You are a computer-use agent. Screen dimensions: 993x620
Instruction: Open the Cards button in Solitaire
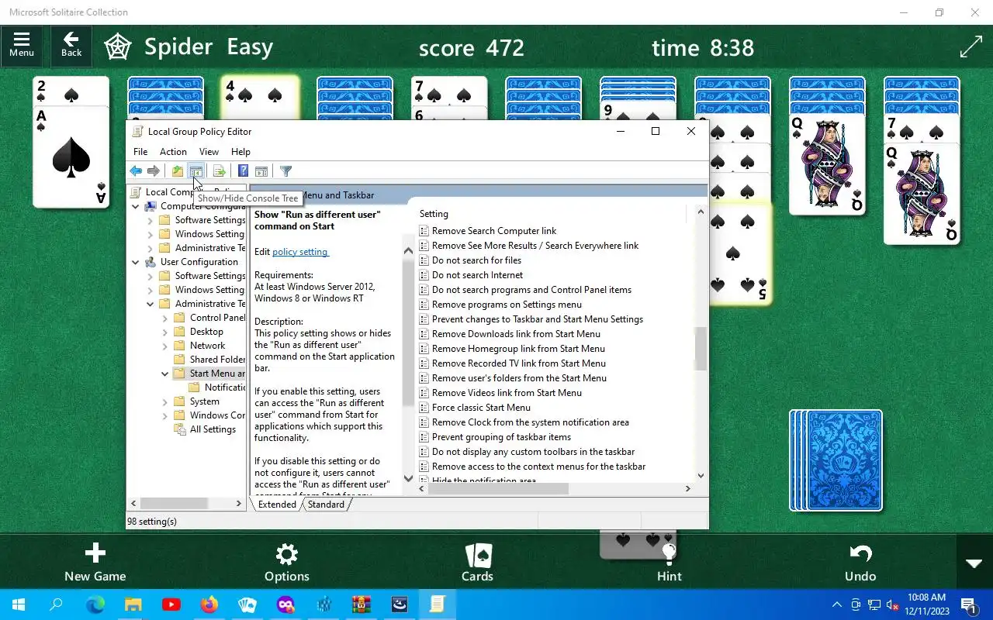[478, 563]
